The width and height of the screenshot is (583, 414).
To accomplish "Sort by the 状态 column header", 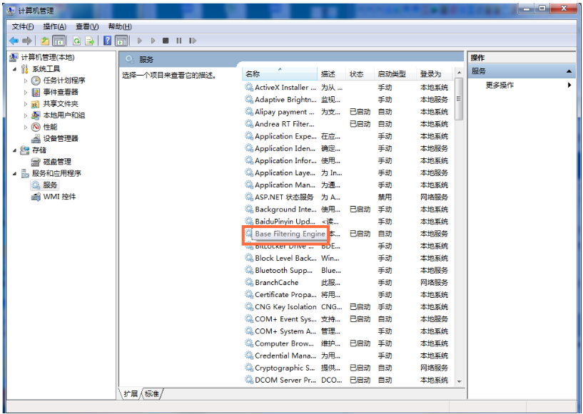I will [x=360, y=74].
